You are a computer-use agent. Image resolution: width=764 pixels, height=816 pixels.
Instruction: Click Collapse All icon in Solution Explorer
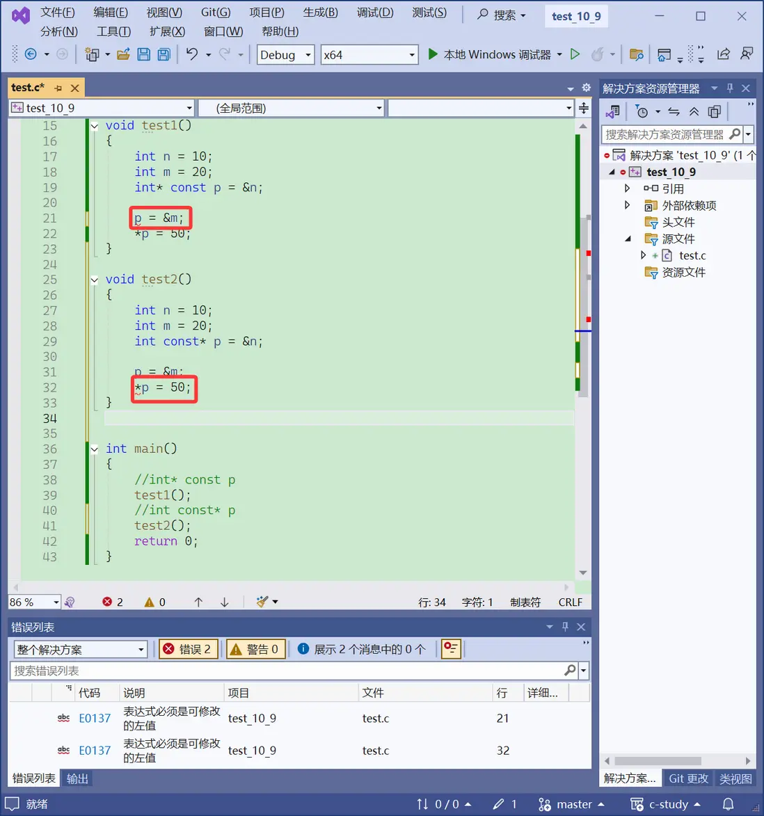[694, 111]
